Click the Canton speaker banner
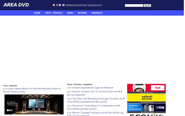The height and width of the screenshot is (116, 185). click(x=146, y=107)
